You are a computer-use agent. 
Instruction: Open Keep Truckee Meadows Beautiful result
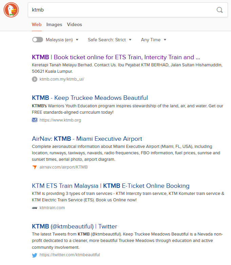tap(90, 98)
